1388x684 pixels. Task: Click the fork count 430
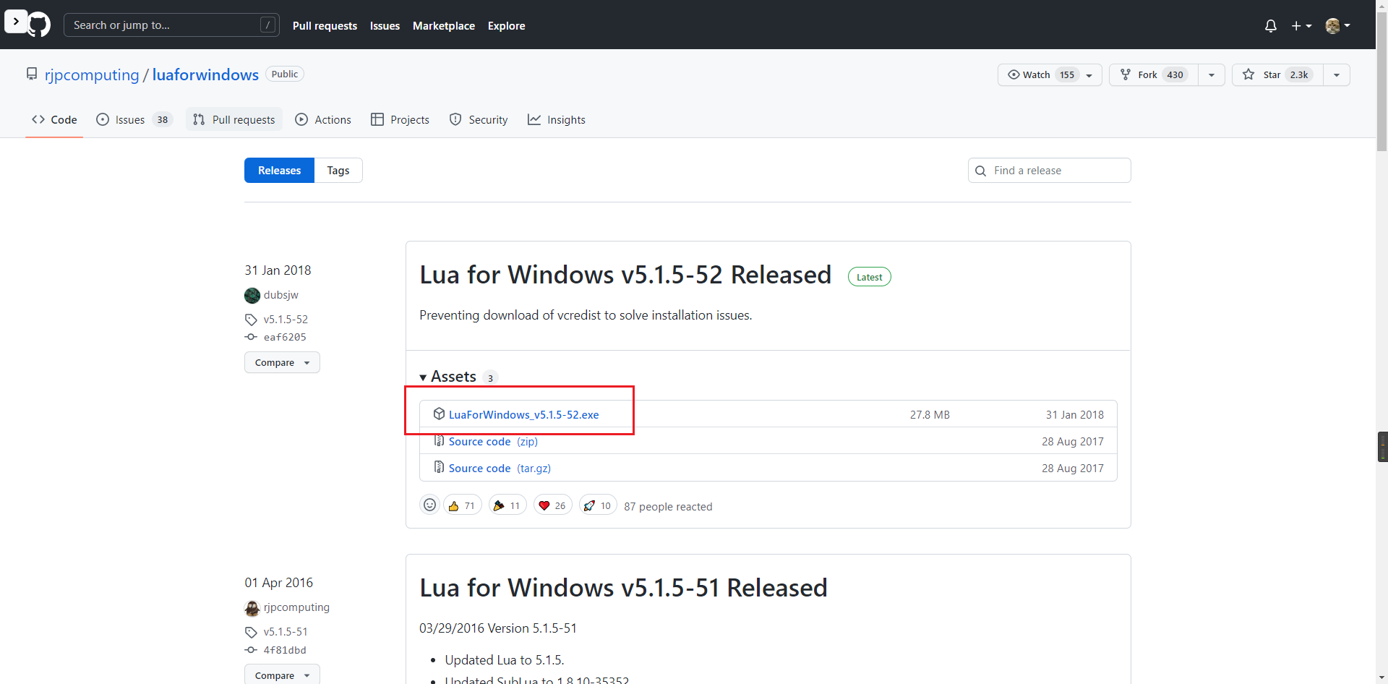click(1175, 74)
